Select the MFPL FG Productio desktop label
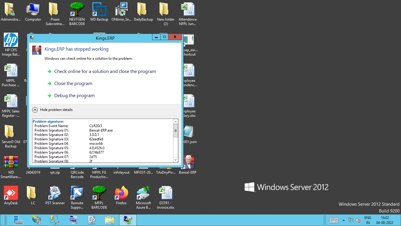This screenshot has height=226, width=401. 99,175
